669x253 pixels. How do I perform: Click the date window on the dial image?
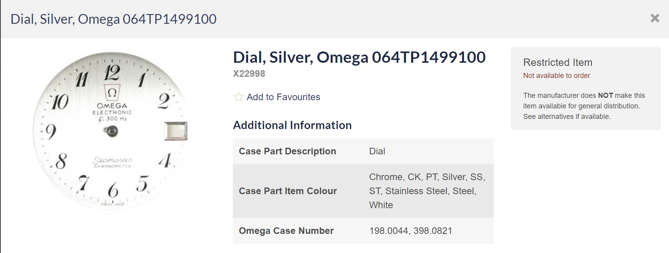pos(176,131)
